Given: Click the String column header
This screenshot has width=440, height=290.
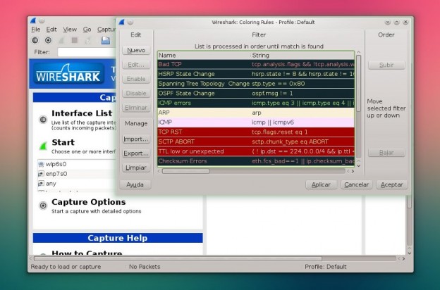Looking at the screenshot, I should click(302, 55).
